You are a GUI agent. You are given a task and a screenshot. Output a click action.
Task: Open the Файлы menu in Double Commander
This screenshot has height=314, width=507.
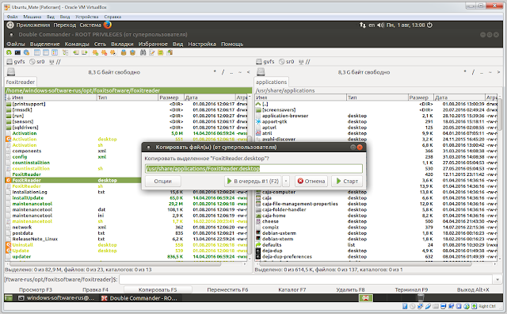coord(16,44)
